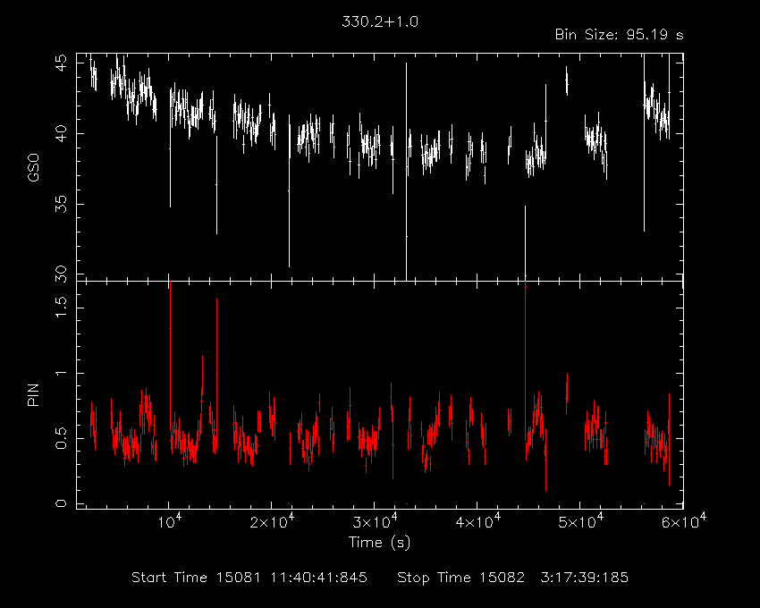Image resolution: width=760 pixels, height=608 pixels.
Task: Click the "Bin Size: 95.19 s" label
Action: pyautogui.click(x=619, y=35)
